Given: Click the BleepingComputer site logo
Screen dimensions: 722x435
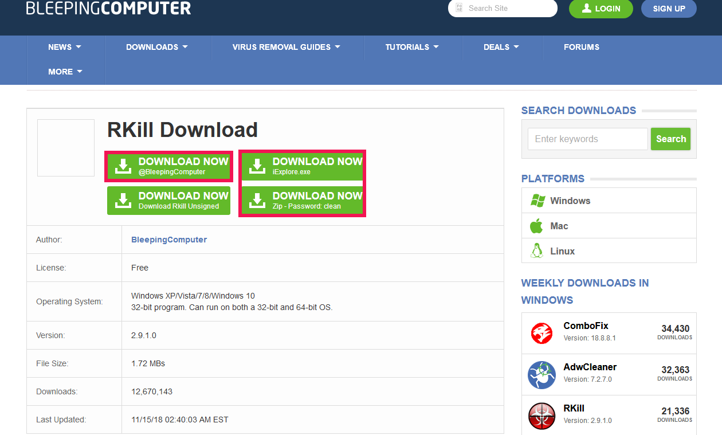Looking at the screenshot, I should [x=109, y=8].
